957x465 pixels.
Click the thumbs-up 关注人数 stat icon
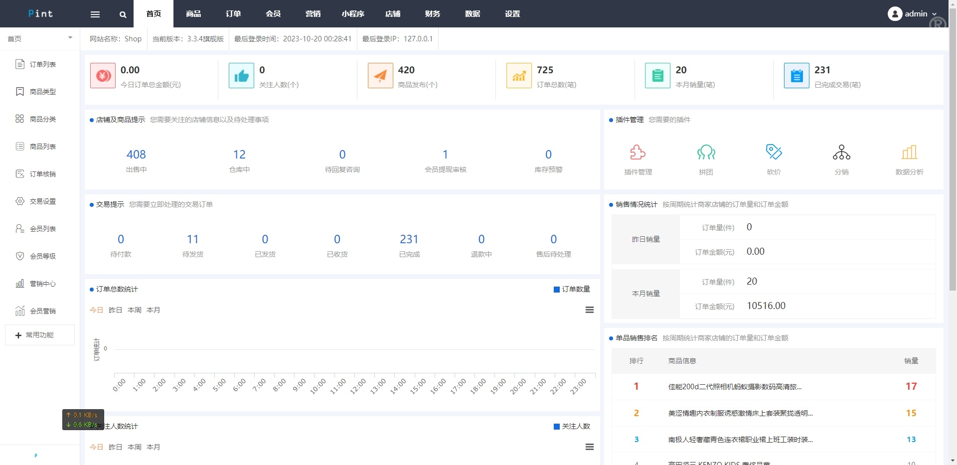tap(241, 75)
